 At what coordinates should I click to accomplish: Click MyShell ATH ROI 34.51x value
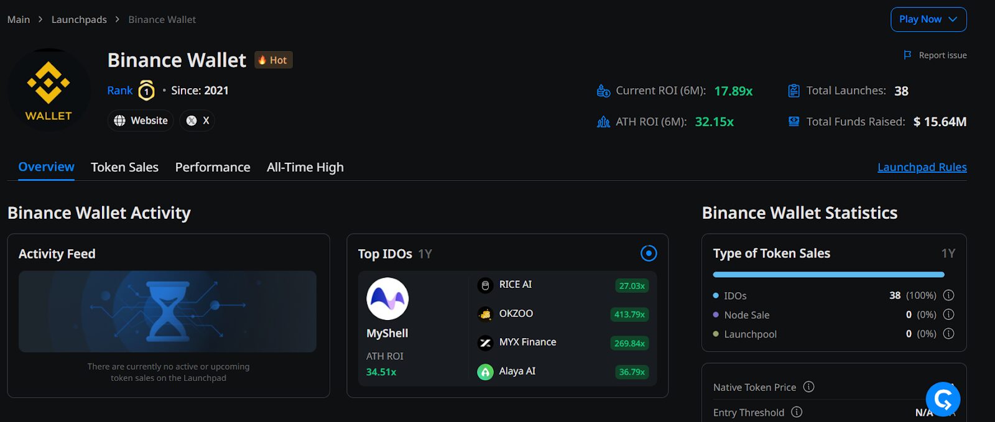[x=381, y=372]
